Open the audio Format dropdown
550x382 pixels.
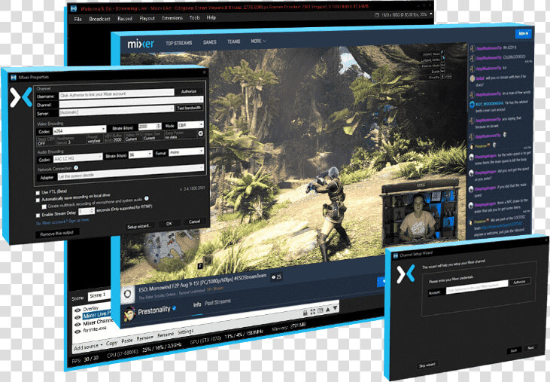tap(186, 151)
